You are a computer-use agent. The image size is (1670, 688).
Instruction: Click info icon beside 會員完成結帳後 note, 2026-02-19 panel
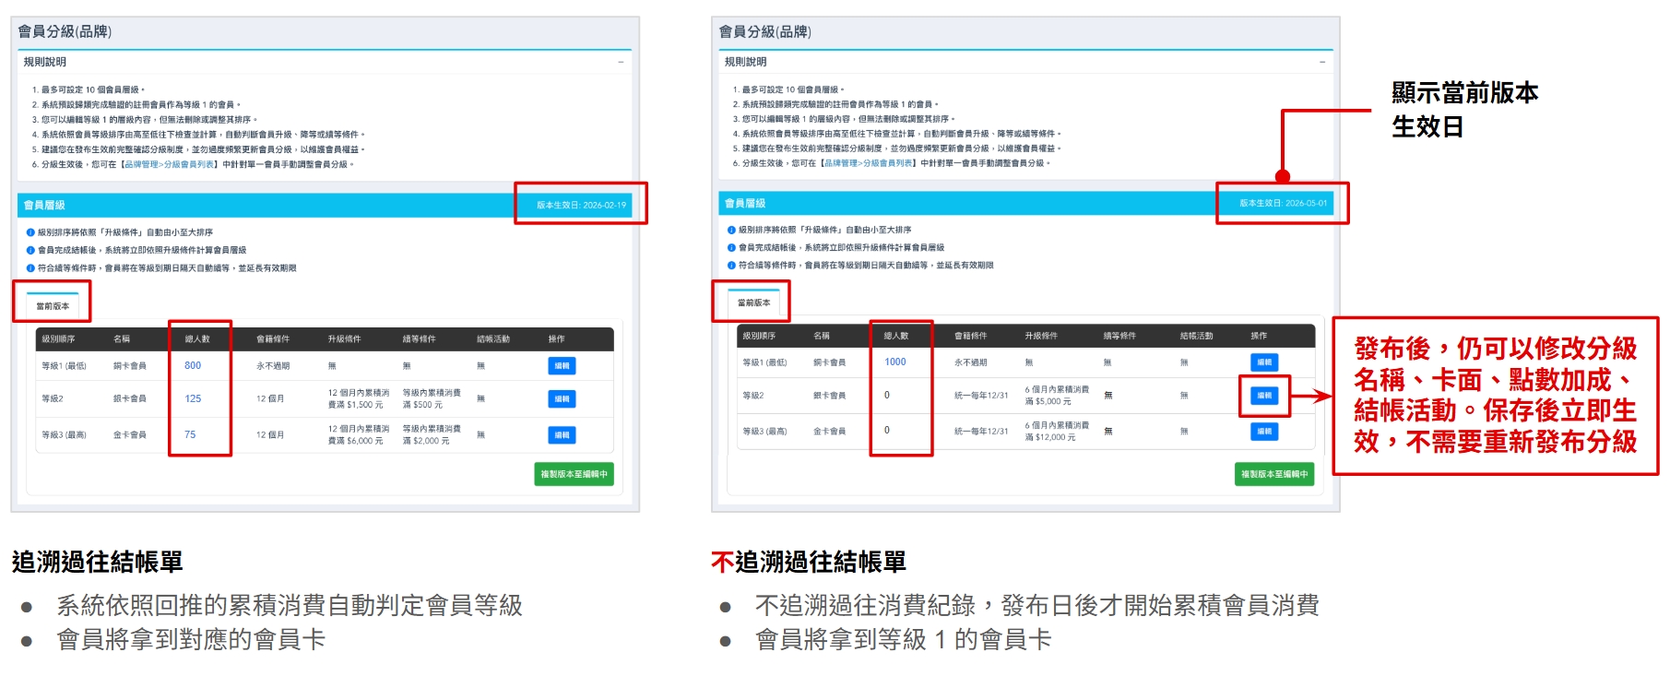click(30, 250)
